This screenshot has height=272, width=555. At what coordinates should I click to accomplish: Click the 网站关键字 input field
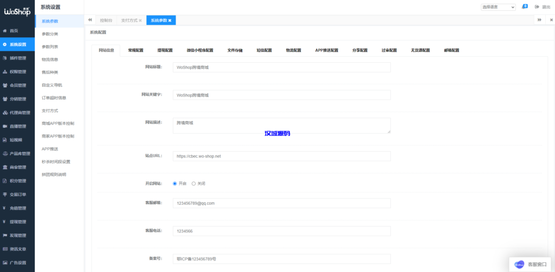(282, 95)
